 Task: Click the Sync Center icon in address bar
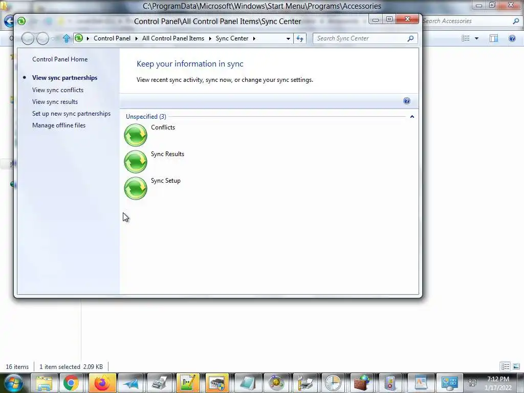click(x=79, y=38)
